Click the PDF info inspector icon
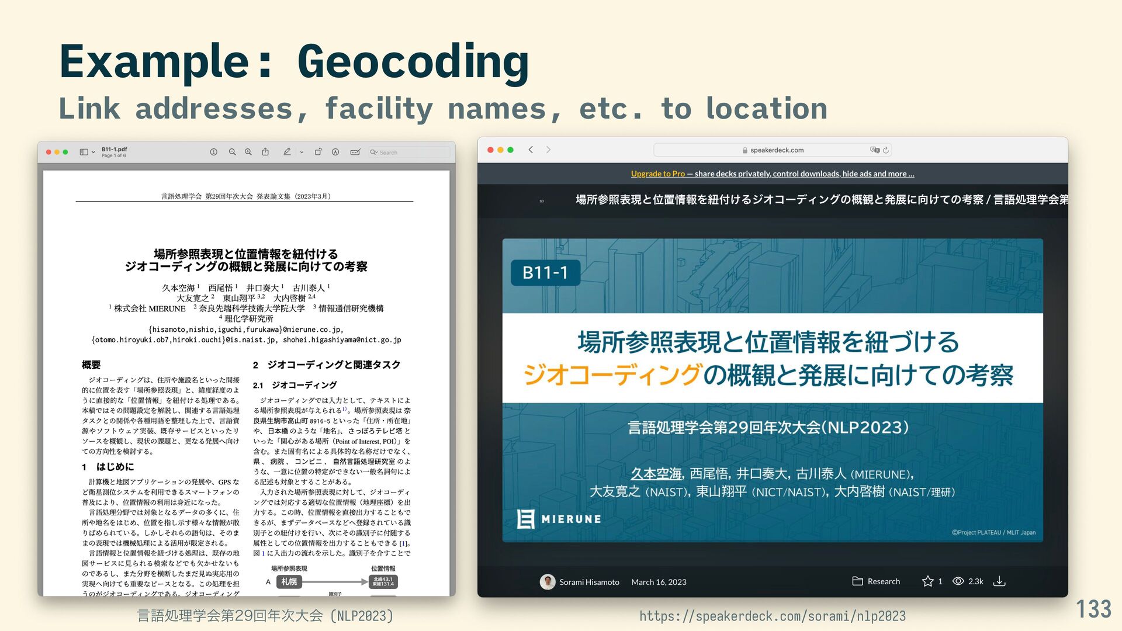 pos(214,152)
